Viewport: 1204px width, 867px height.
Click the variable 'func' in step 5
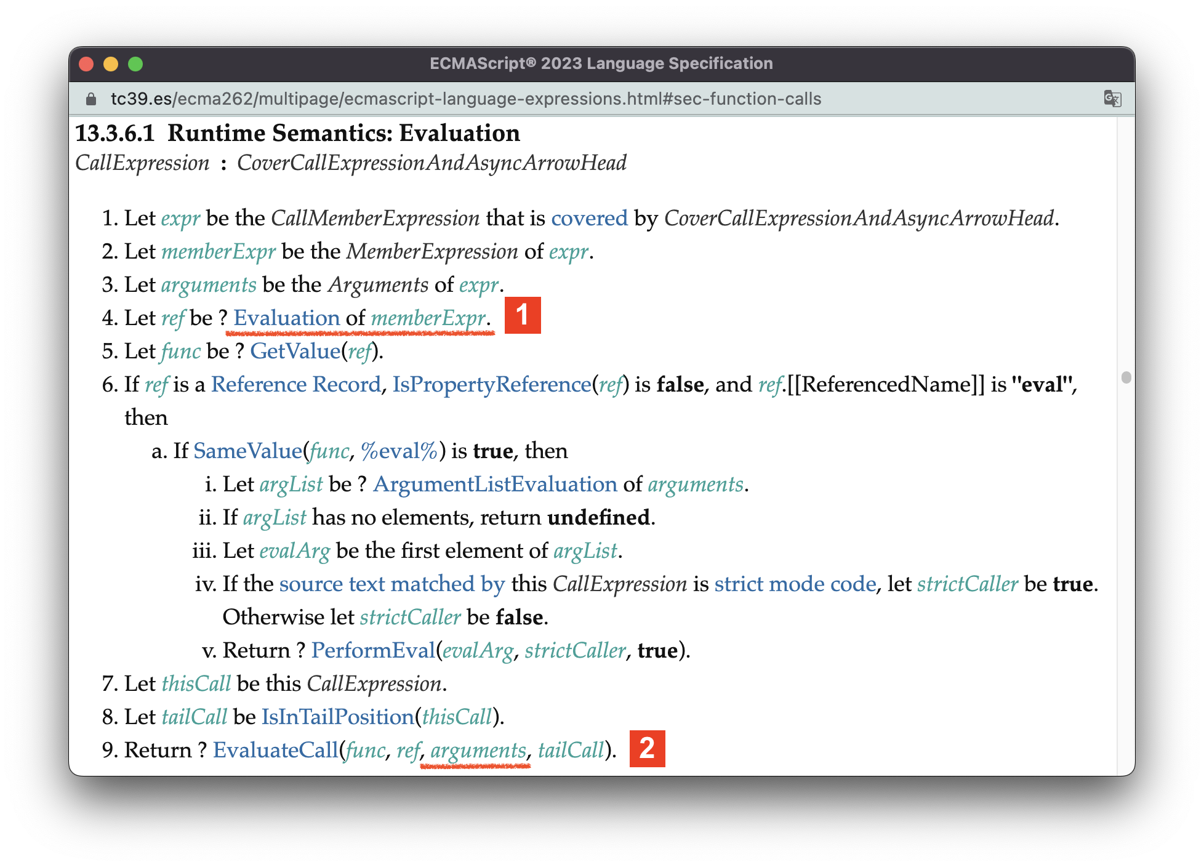[x=181, y=351]
